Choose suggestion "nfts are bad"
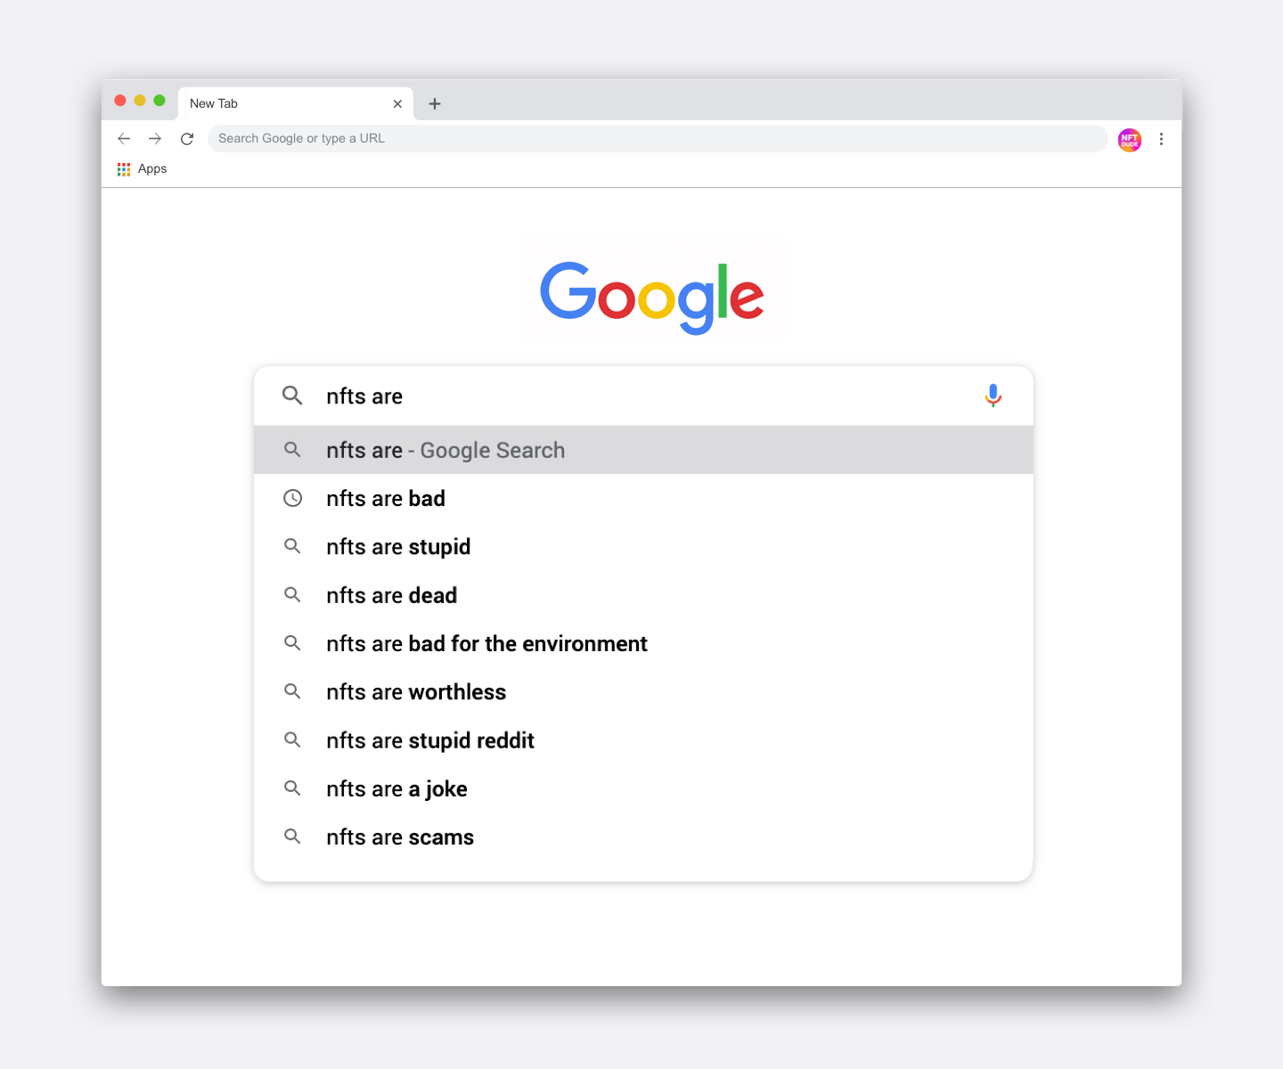This screenshot has width=1283, height=1069. pos(643,498)
